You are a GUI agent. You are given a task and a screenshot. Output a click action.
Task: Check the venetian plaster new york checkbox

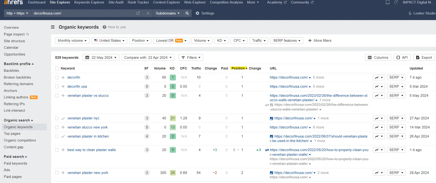pyautogui.click(x=57, y=173)
